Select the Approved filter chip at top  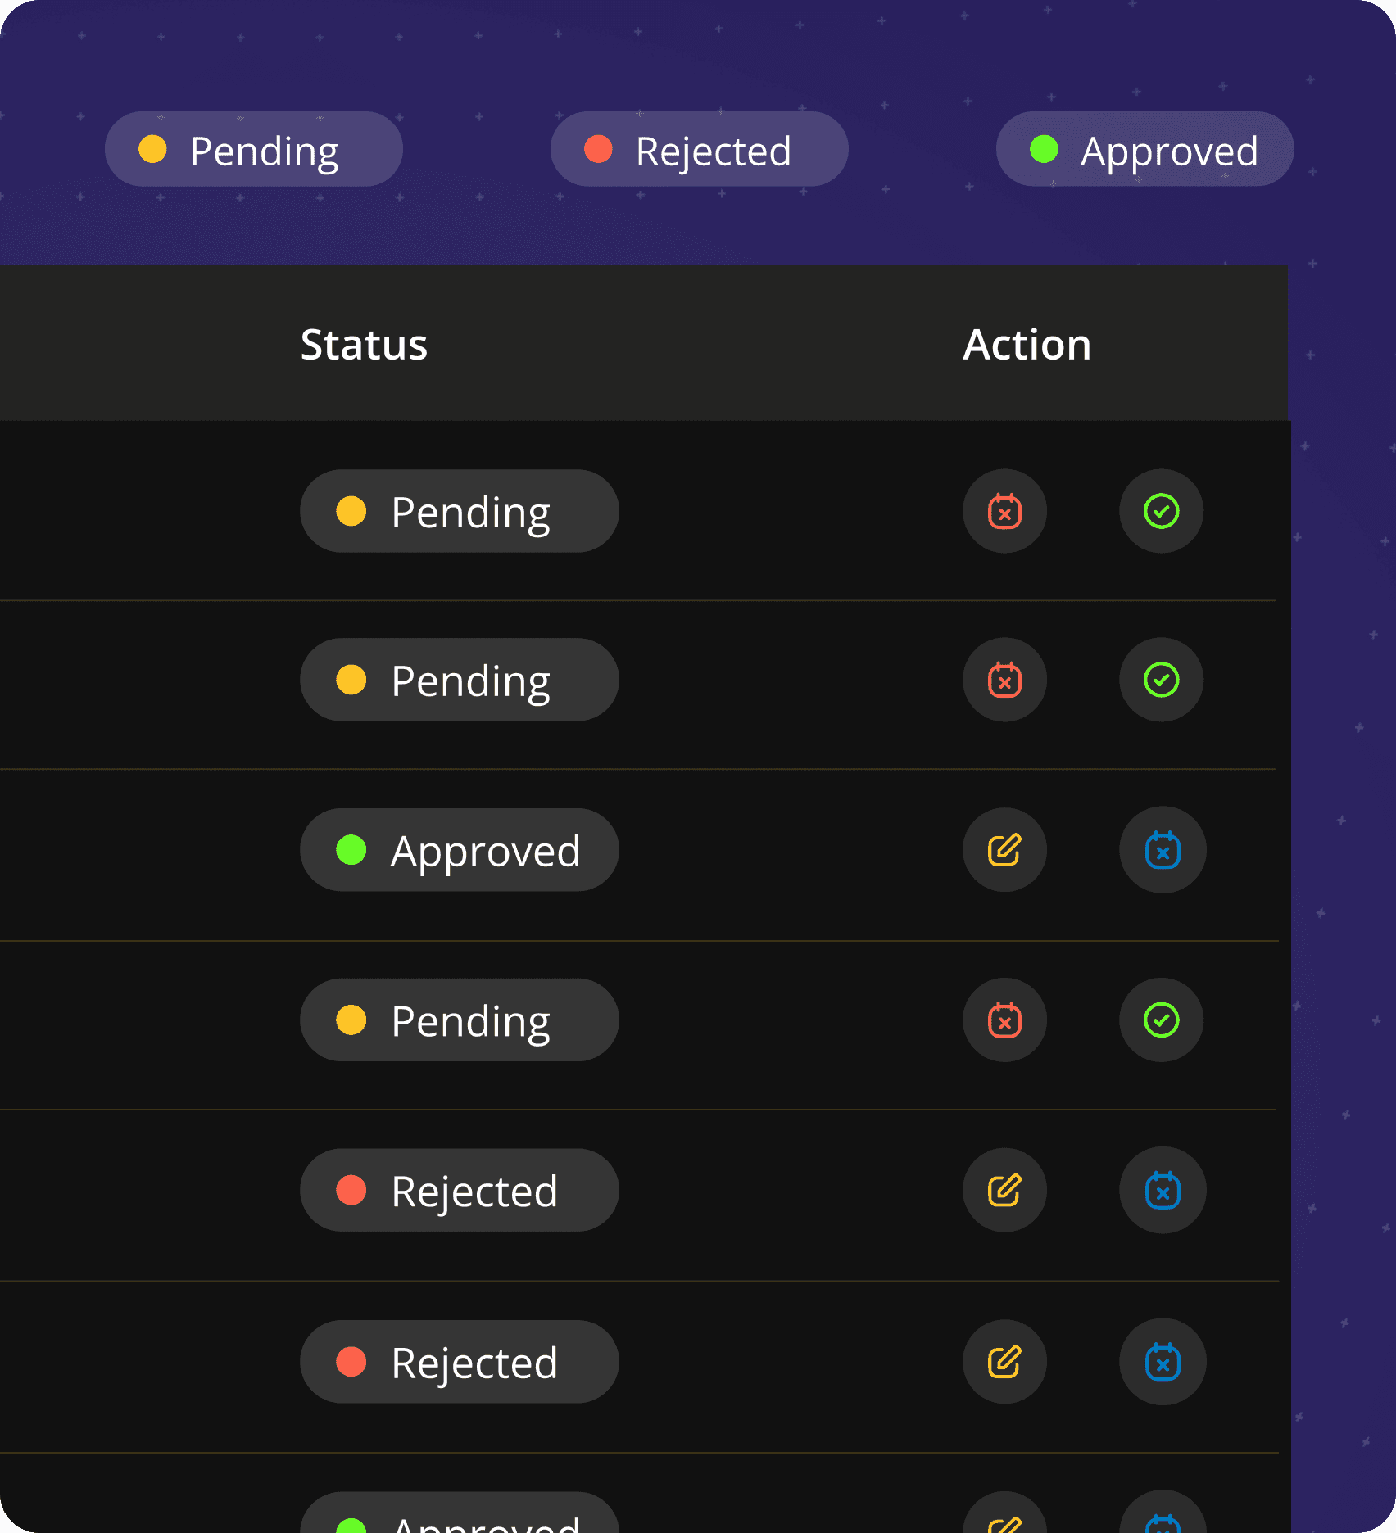coord(1145,149)
